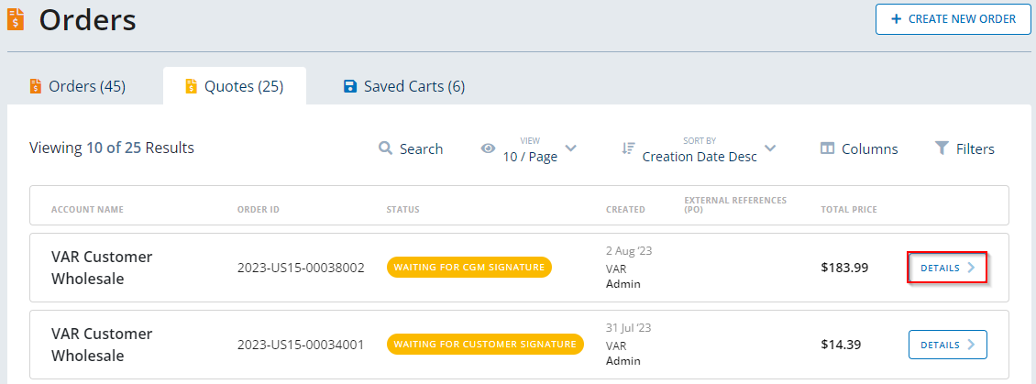Click the Waiting for Customer Signature badge
Screen dimensions: 1036x384
click(x=485, y=345)
